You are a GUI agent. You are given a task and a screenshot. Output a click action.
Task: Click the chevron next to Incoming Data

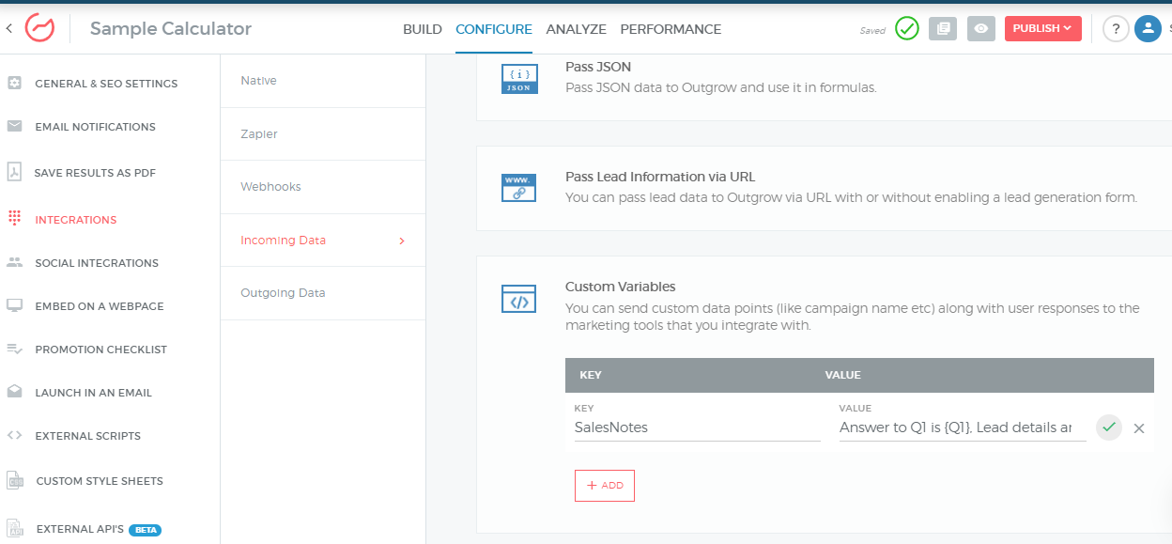[402, 241]
